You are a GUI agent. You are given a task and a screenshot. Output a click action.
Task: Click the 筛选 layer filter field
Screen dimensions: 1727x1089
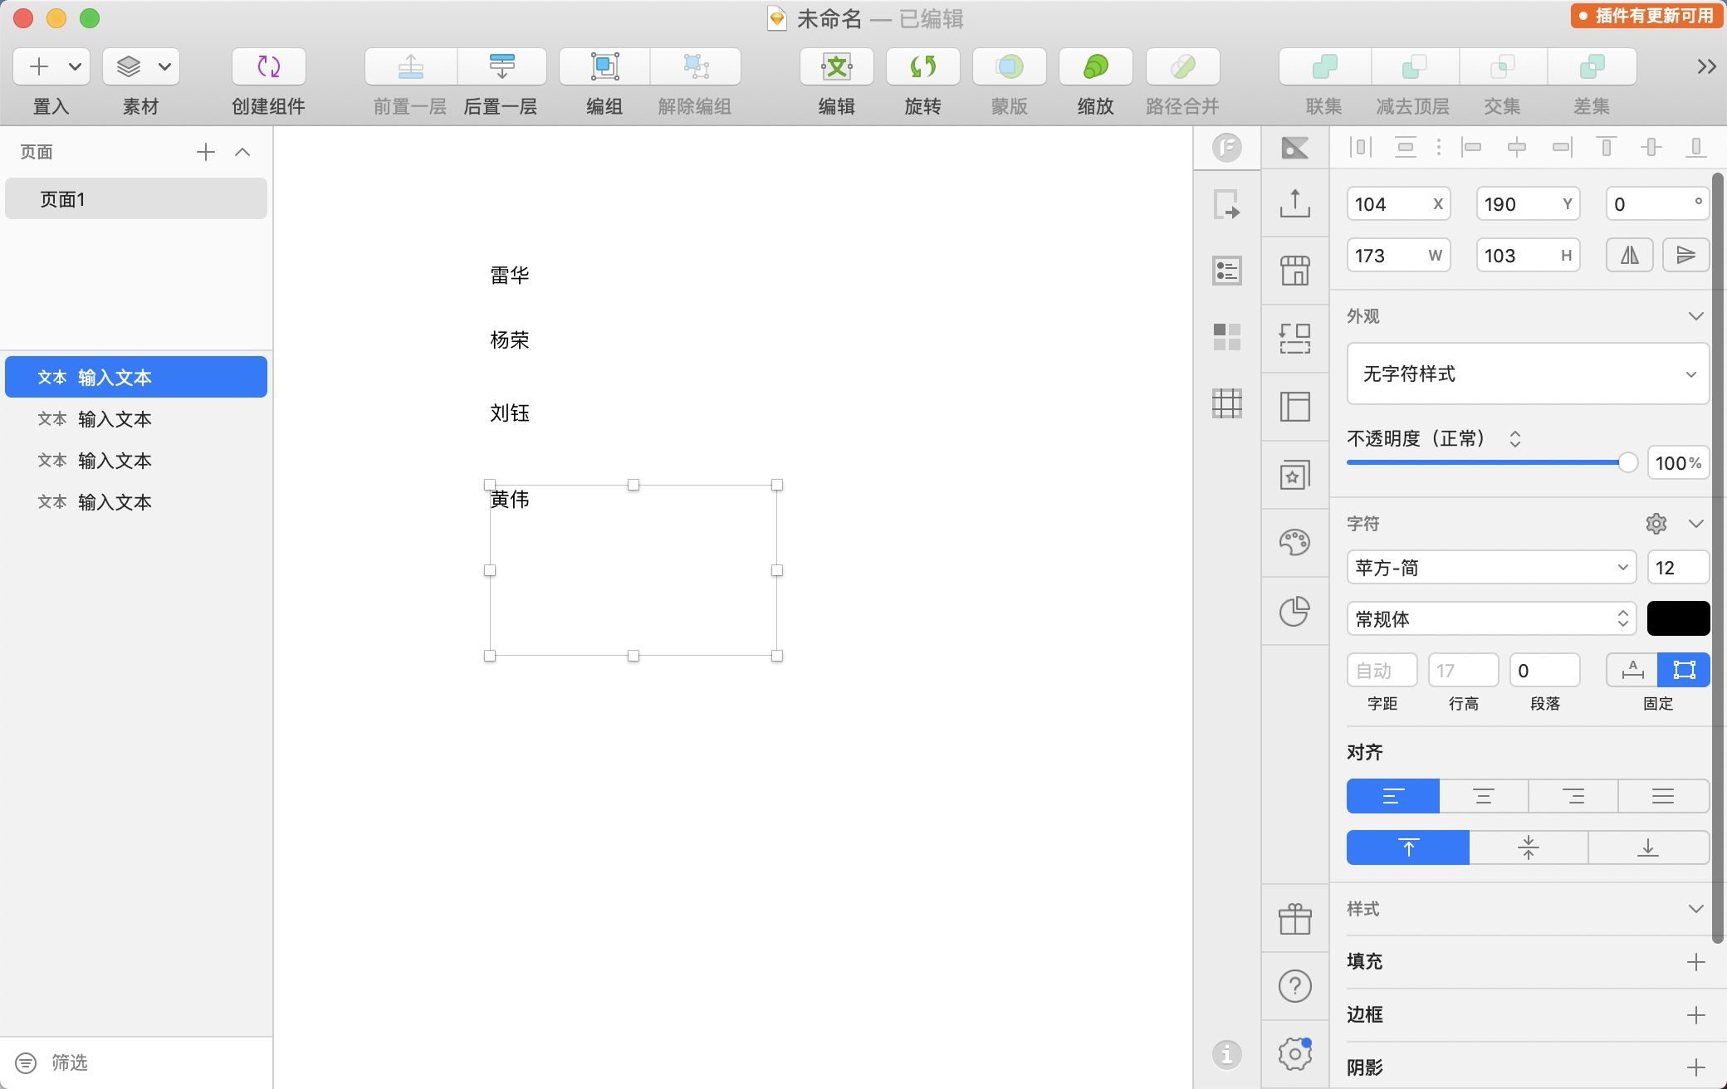(136, 1062)
